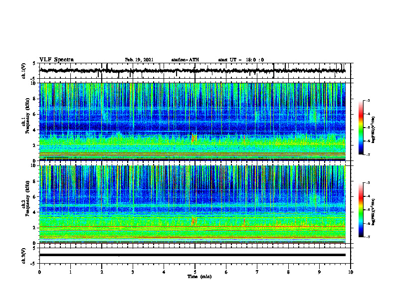The width and height of the screenshot is (395, 305).
Task: Click the "1" tick on the time axis
Action: pos(70,272)
